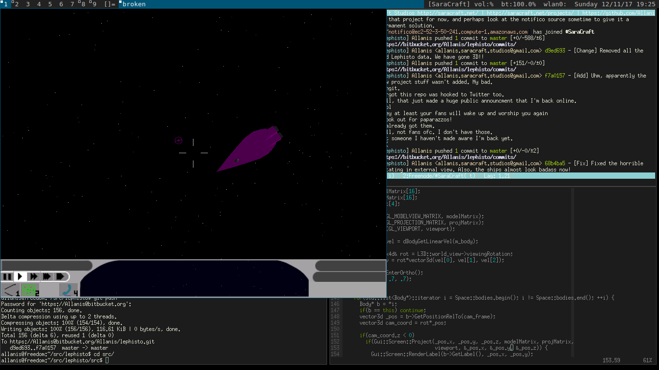Open the bitbucket commits link under the 68b4ba5 push

pos(451,157)
